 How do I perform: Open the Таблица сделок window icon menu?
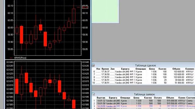click(93, 65)
